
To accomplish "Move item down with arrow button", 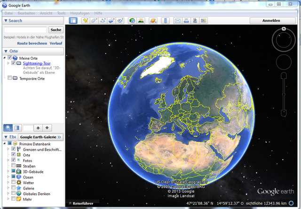I will click(x=47, y=128).
